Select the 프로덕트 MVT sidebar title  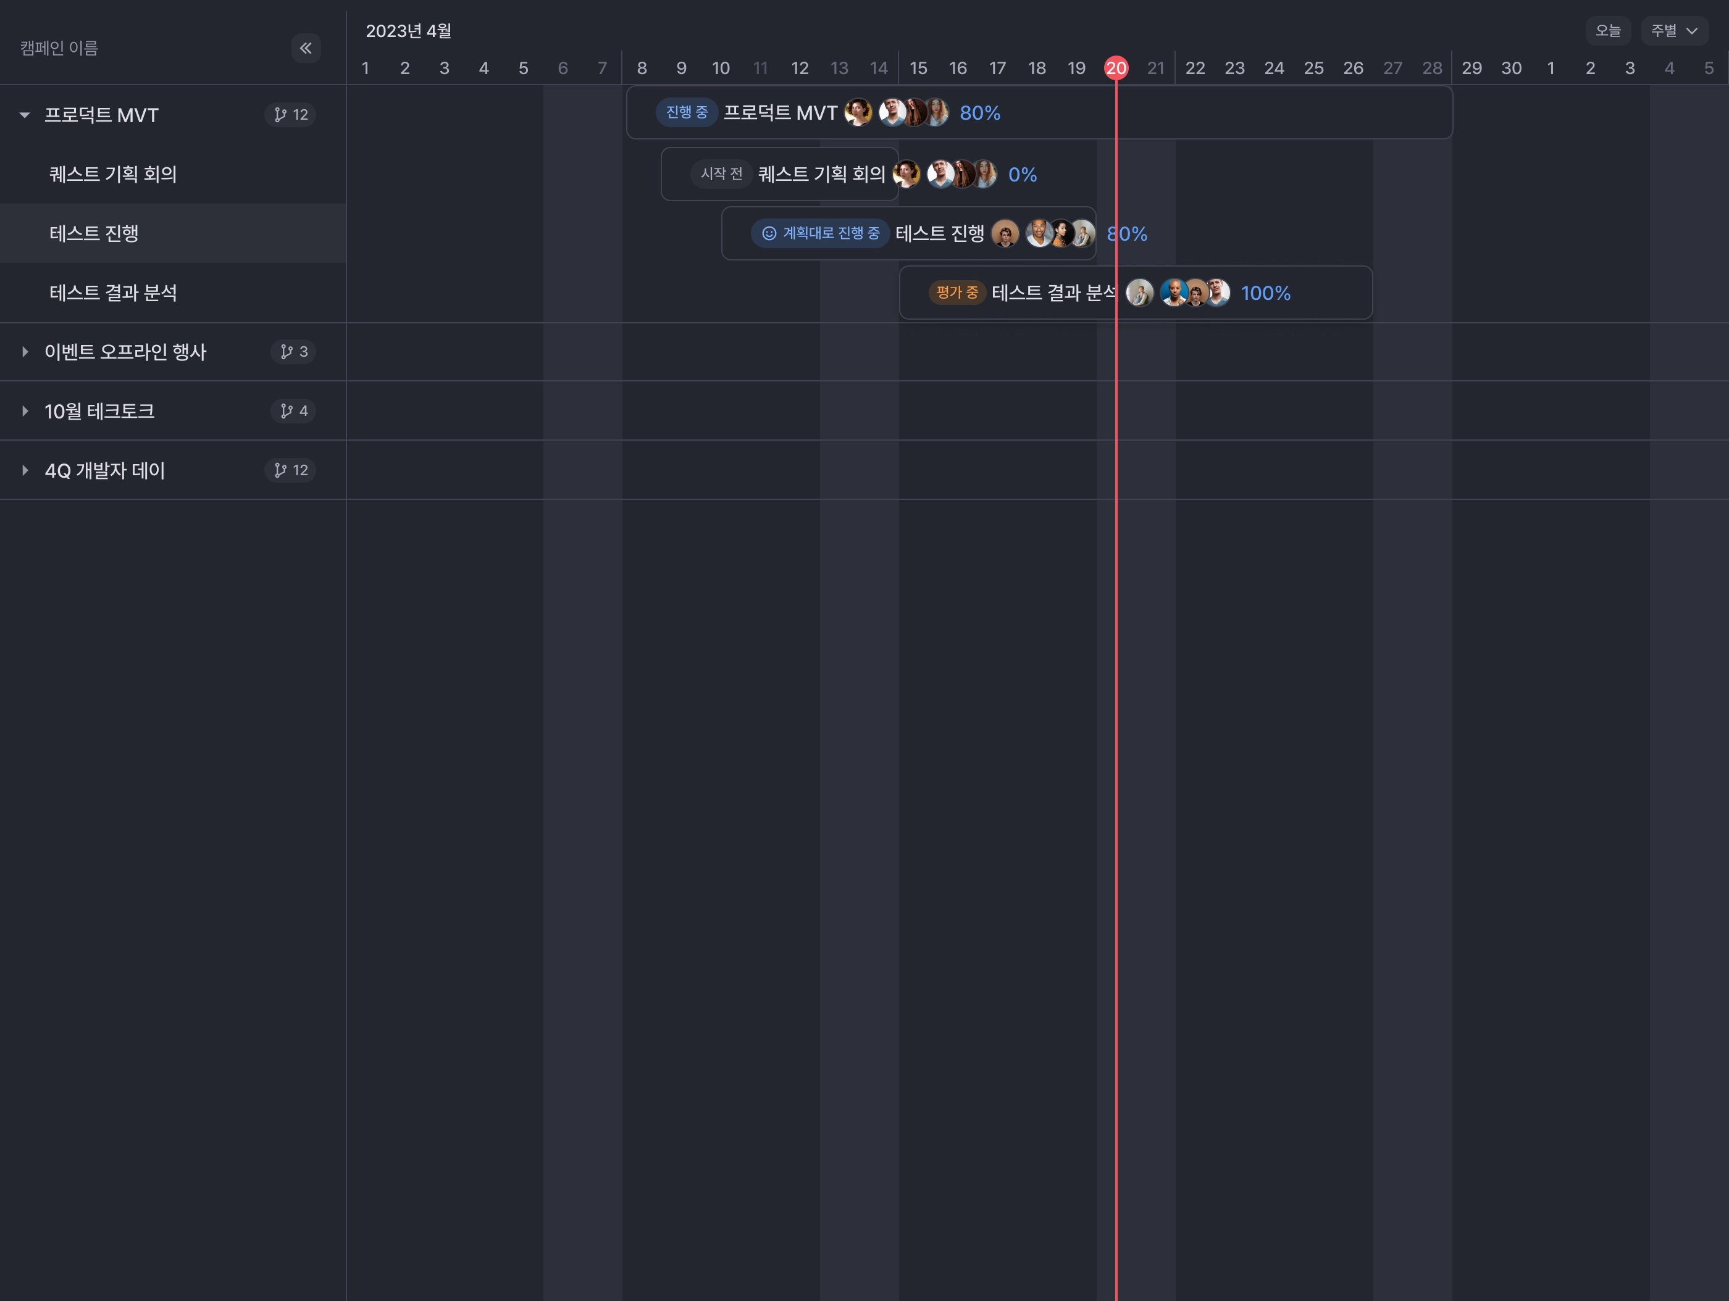tap(102, 115)
